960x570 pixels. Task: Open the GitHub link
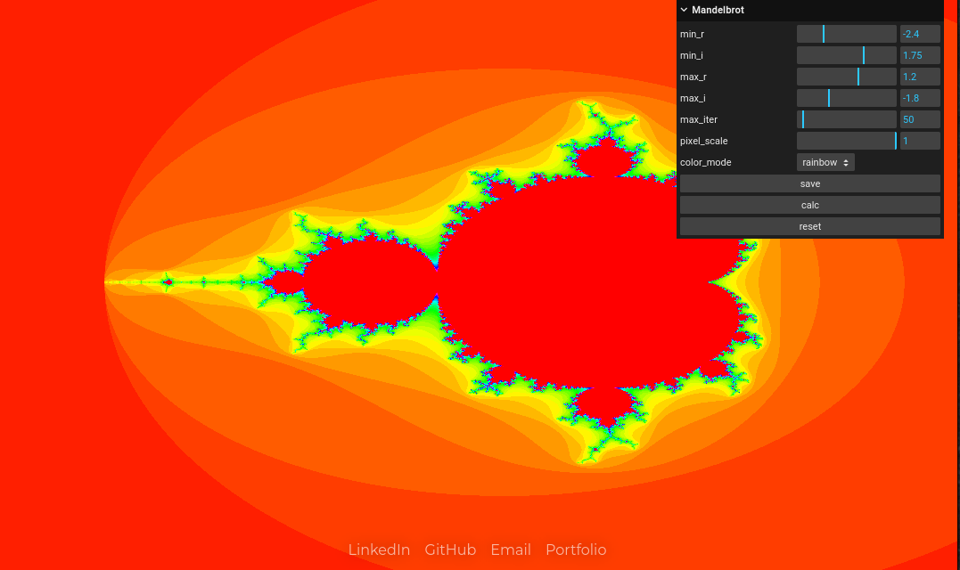[450, 550]
